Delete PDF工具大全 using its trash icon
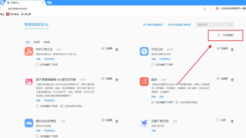Viewport: 246px width, 138px height. 117,50
